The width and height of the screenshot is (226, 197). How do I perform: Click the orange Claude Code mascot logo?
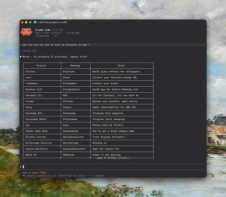pyautogui.click(x=26, y=32)
